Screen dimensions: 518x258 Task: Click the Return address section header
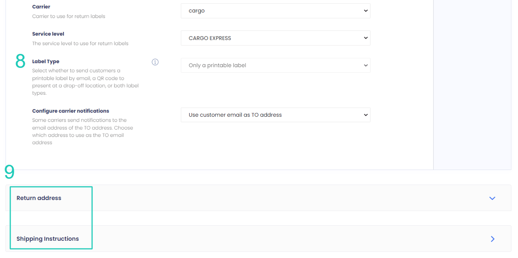[x=39, y=198]
